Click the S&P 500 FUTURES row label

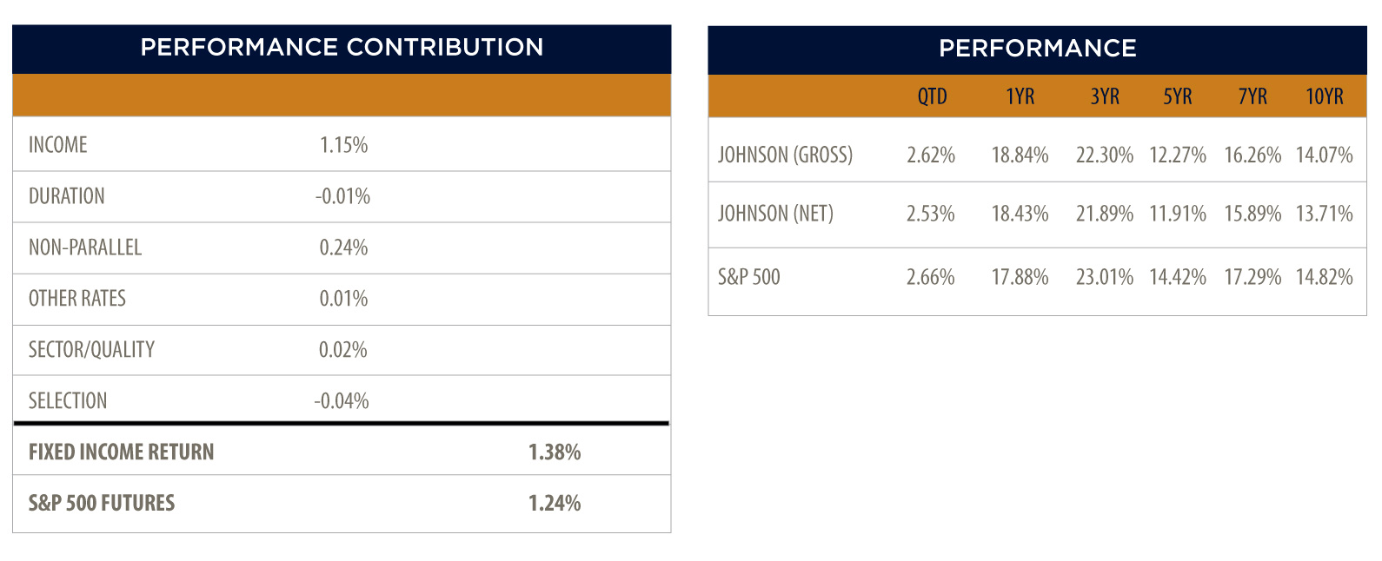click(102, 504)
